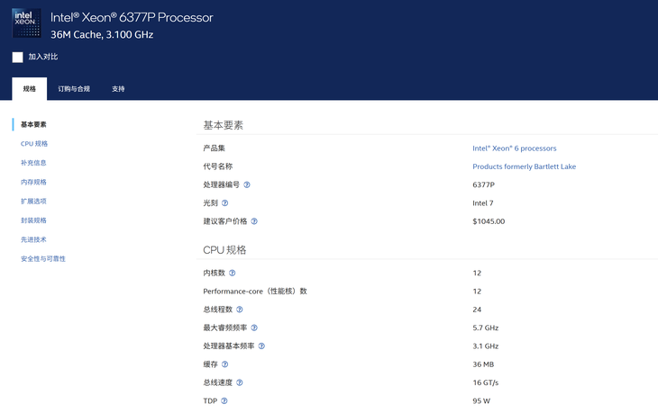
Task: Switch to the 支持 tab
Action: (118, 89)
